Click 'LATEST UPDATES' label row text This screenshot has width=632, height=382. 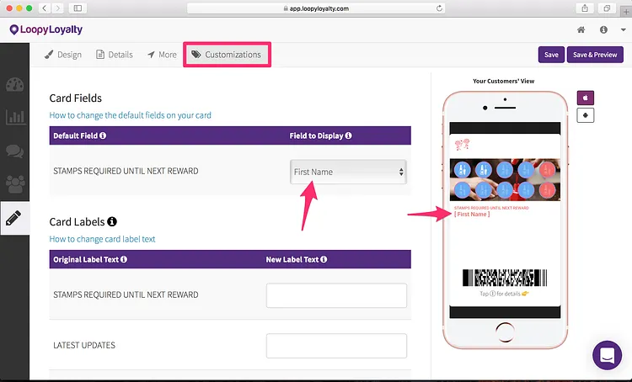tap(84, 345)
